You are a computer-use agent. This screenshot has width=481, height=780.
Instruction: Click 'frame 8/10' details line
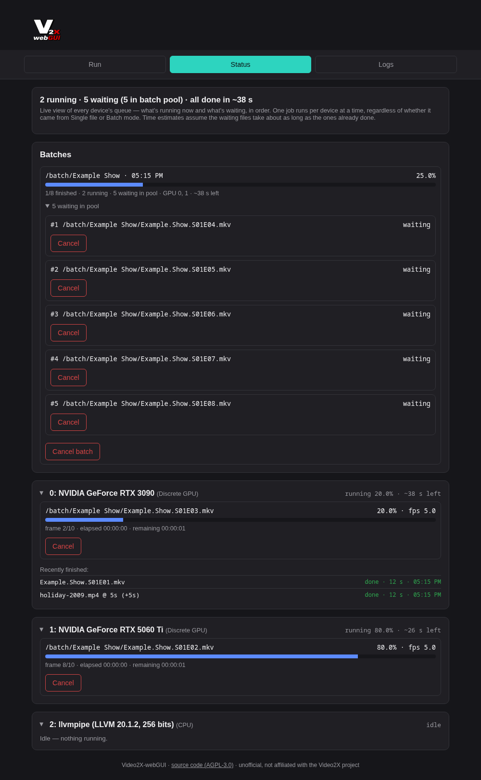(115, 665)
